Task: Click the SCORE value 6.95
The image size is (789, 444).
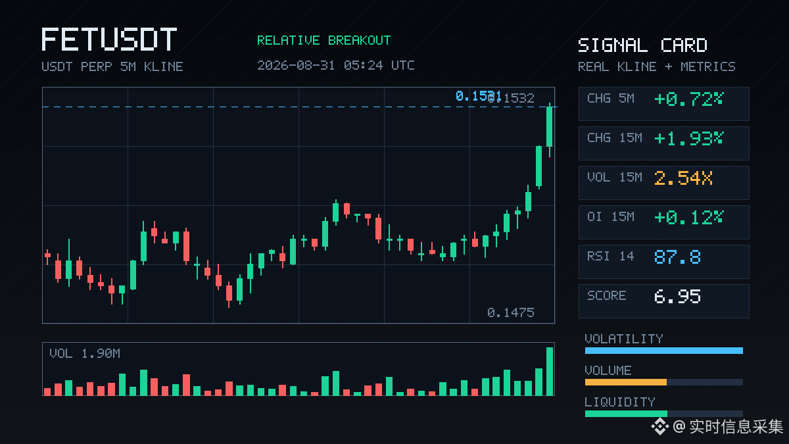Action: [677, 296]
